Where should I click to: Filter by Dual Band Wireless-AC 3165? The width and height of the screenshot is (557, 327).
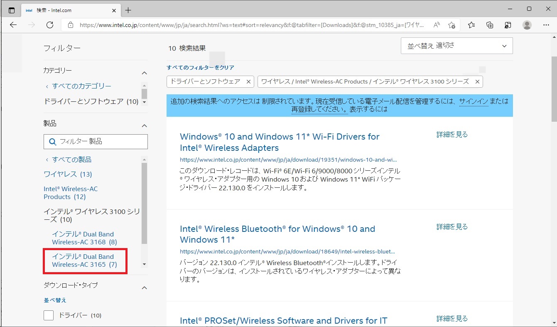[x=84, y=261]
